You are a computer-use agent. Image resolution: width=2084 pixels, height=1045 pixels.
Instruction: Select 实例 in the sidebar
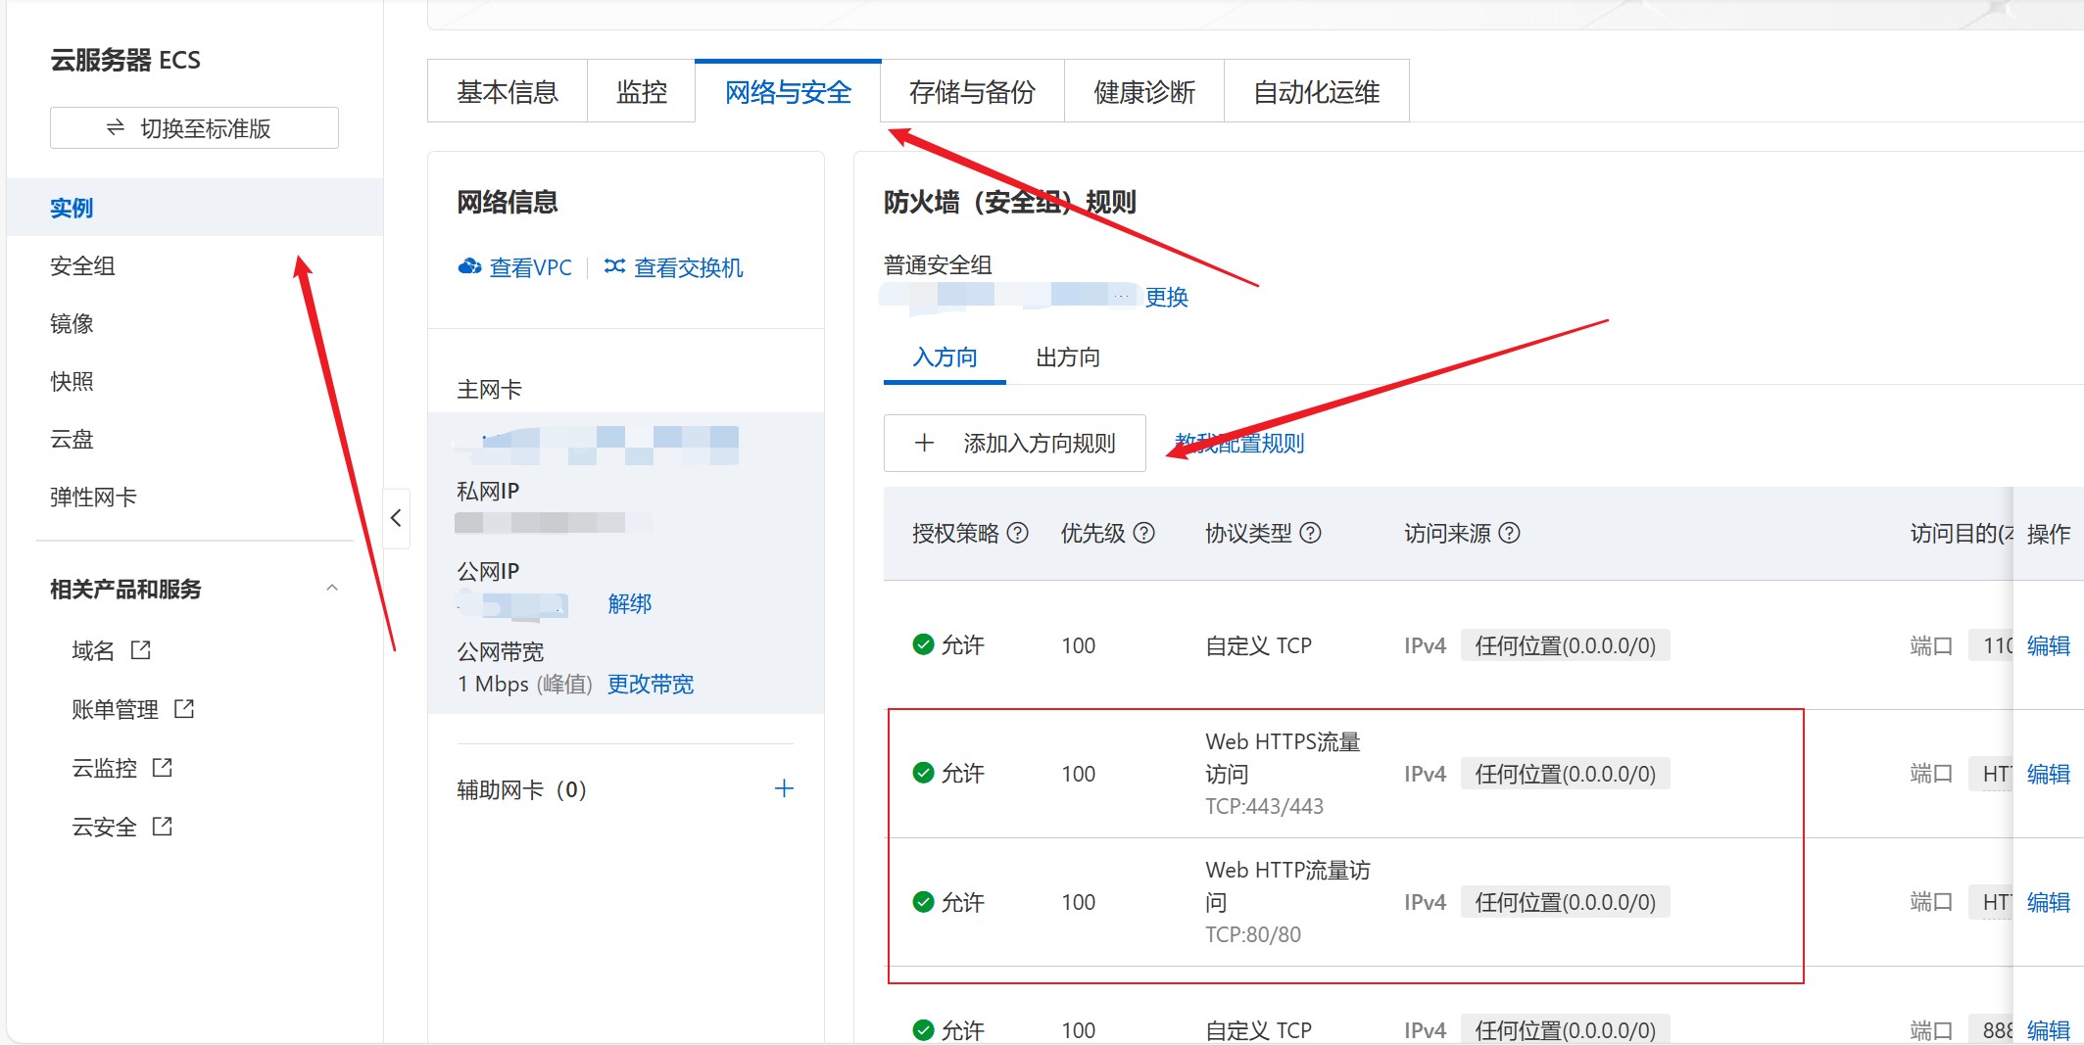point(195,208)
